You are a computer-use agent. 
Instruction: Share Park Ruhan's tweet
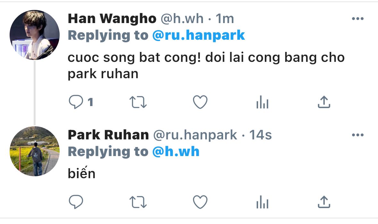(x=324, y=202)
